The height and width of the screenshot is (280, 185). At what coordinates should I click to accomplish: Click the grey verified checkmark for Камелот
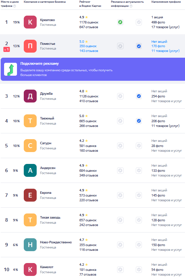coord(139,269)
